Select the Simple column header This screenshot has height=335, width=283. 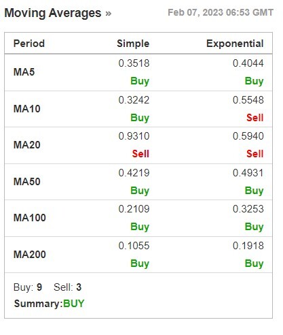point(133,44)
